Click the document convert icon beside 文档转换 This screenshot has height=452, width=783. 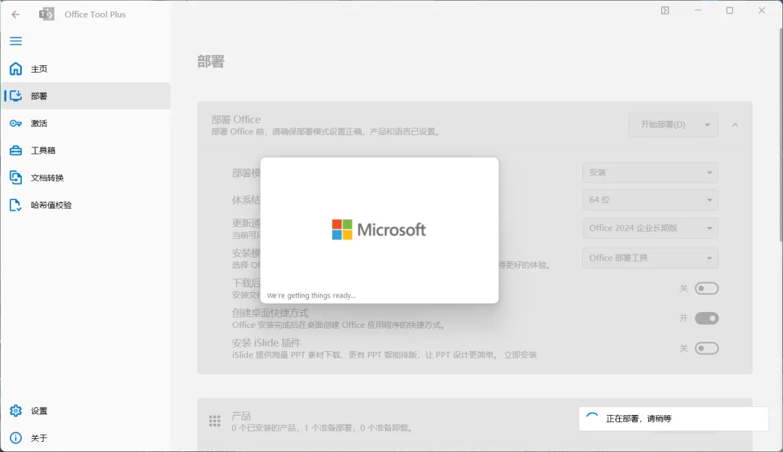[16, 178]
